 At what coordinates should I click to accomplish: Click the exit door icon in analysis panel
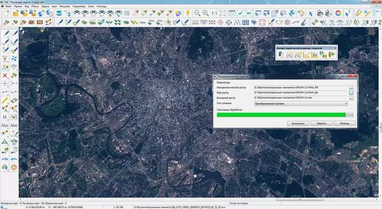[330, 55]
